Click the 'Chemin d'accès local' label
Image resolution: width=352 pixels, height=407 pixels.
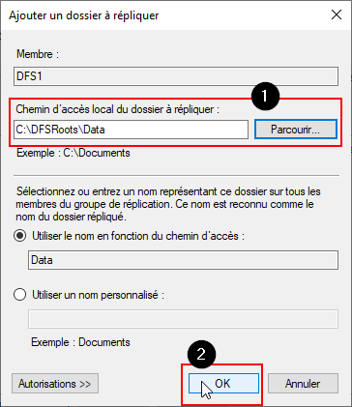tap(118, 109)
